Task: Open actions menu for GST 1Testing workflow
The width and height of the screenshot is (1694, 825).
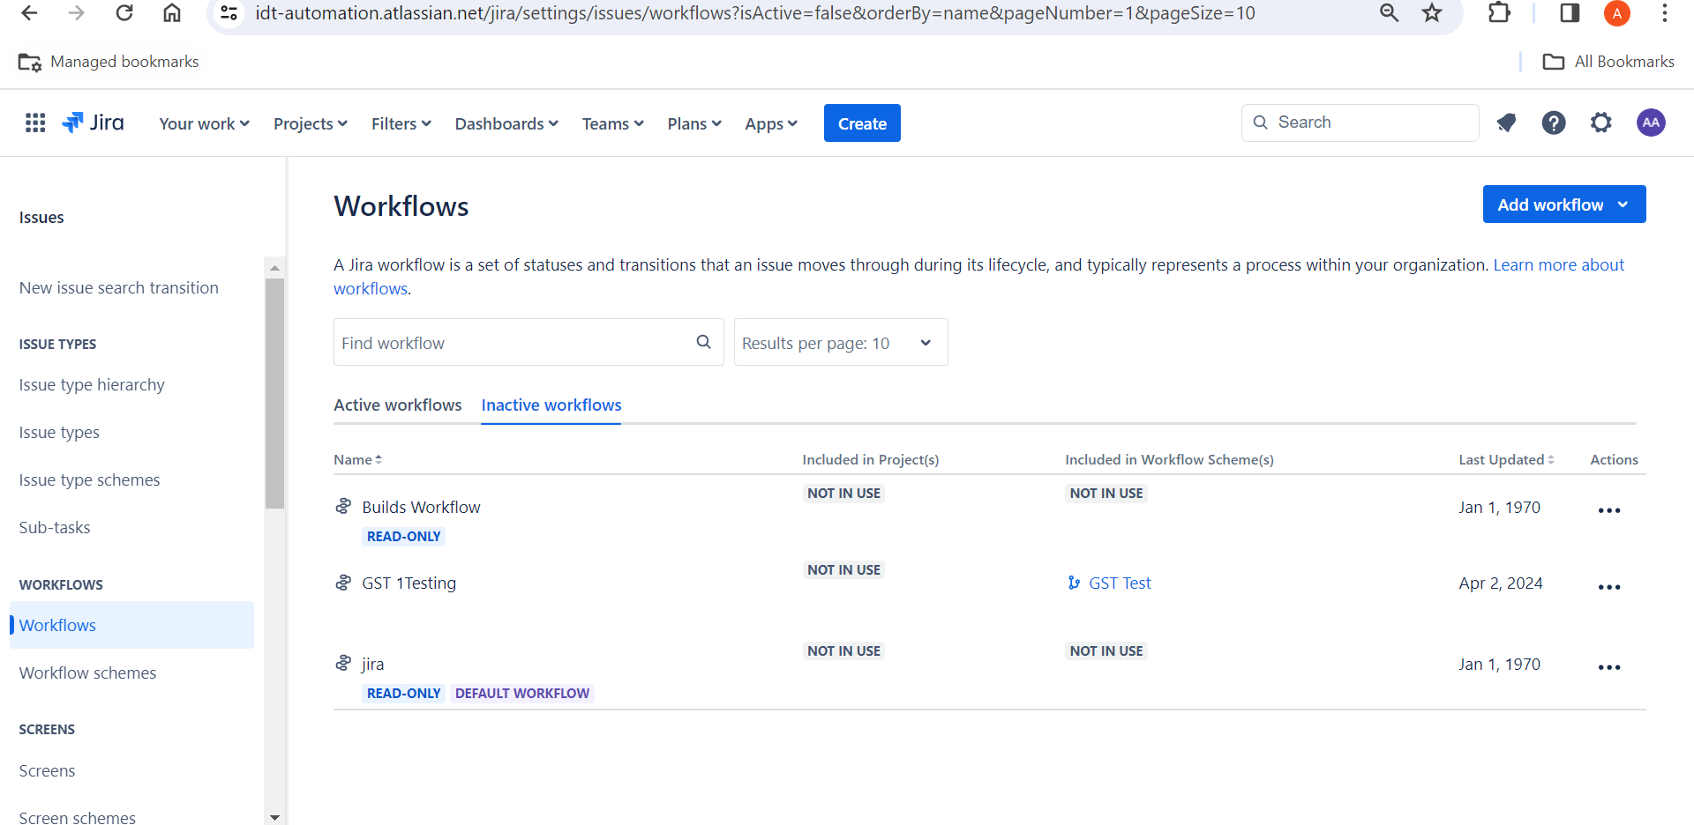Action: pyautogui.click(x=1609, y=587)
